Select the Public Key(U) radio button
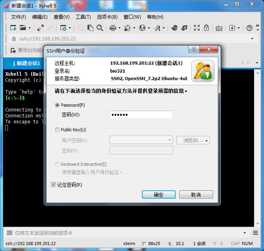264x251 pixels. tap(57, 130)
